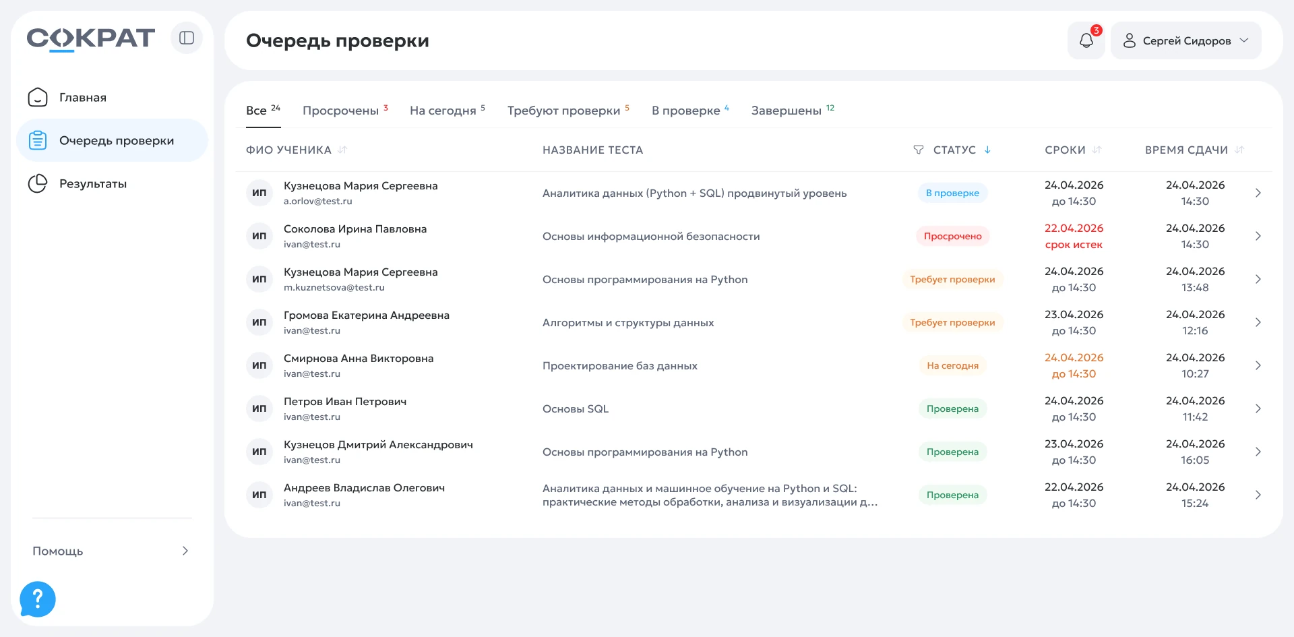This screenshot has height=637, width=1294.
Task: Collapse the sidebar with the panel toggle icon
Action: point(187,38)
